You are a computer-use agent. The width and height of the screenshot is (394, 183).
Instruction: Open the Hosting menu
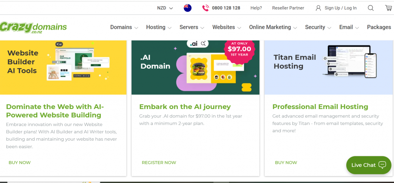coord(156,27)
